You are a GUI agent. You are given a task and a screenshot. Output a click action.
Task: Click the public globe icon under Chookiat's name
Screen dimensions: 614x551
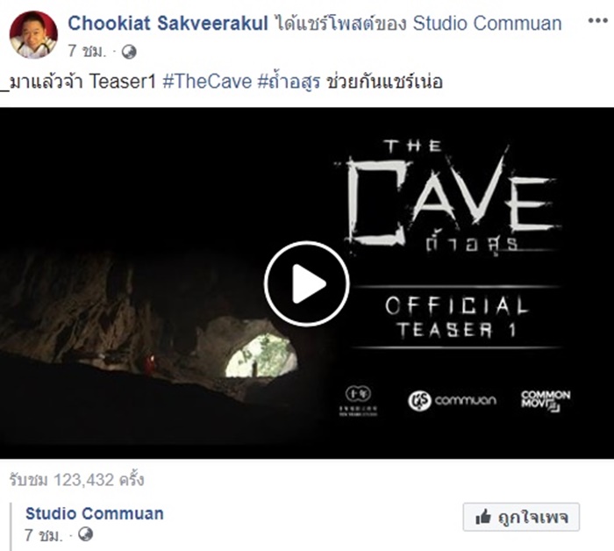pos(129,52)
